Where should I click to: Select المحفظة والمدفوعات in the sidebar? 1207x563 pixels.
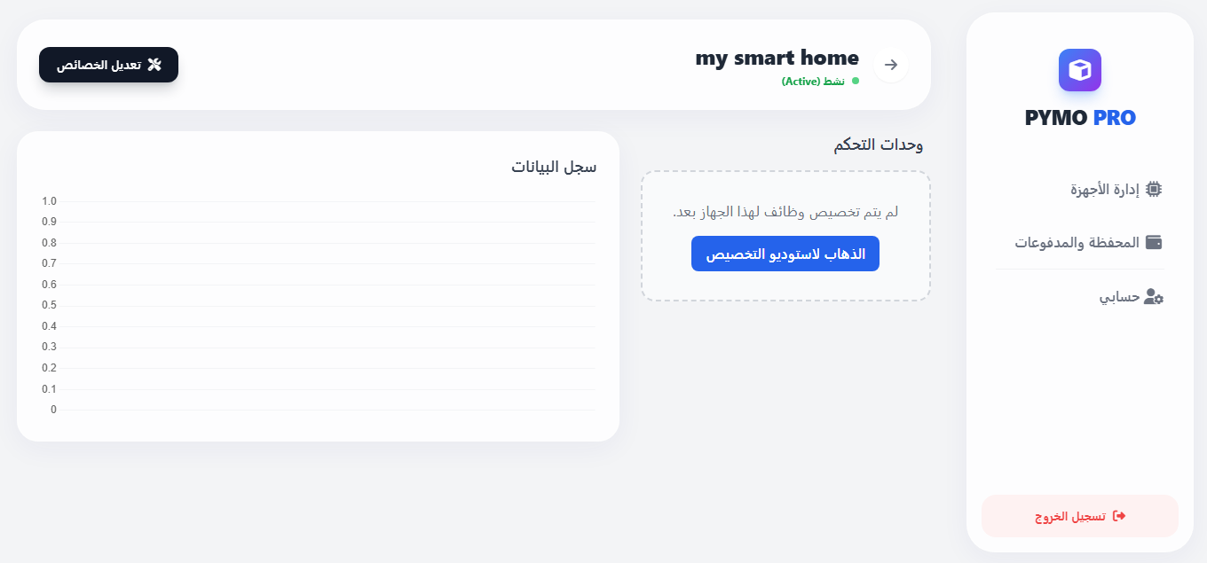pos(1077,242)
